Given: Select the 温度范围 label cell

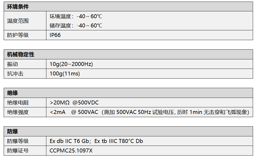Looking at the screenshot, I should point(18,21).
